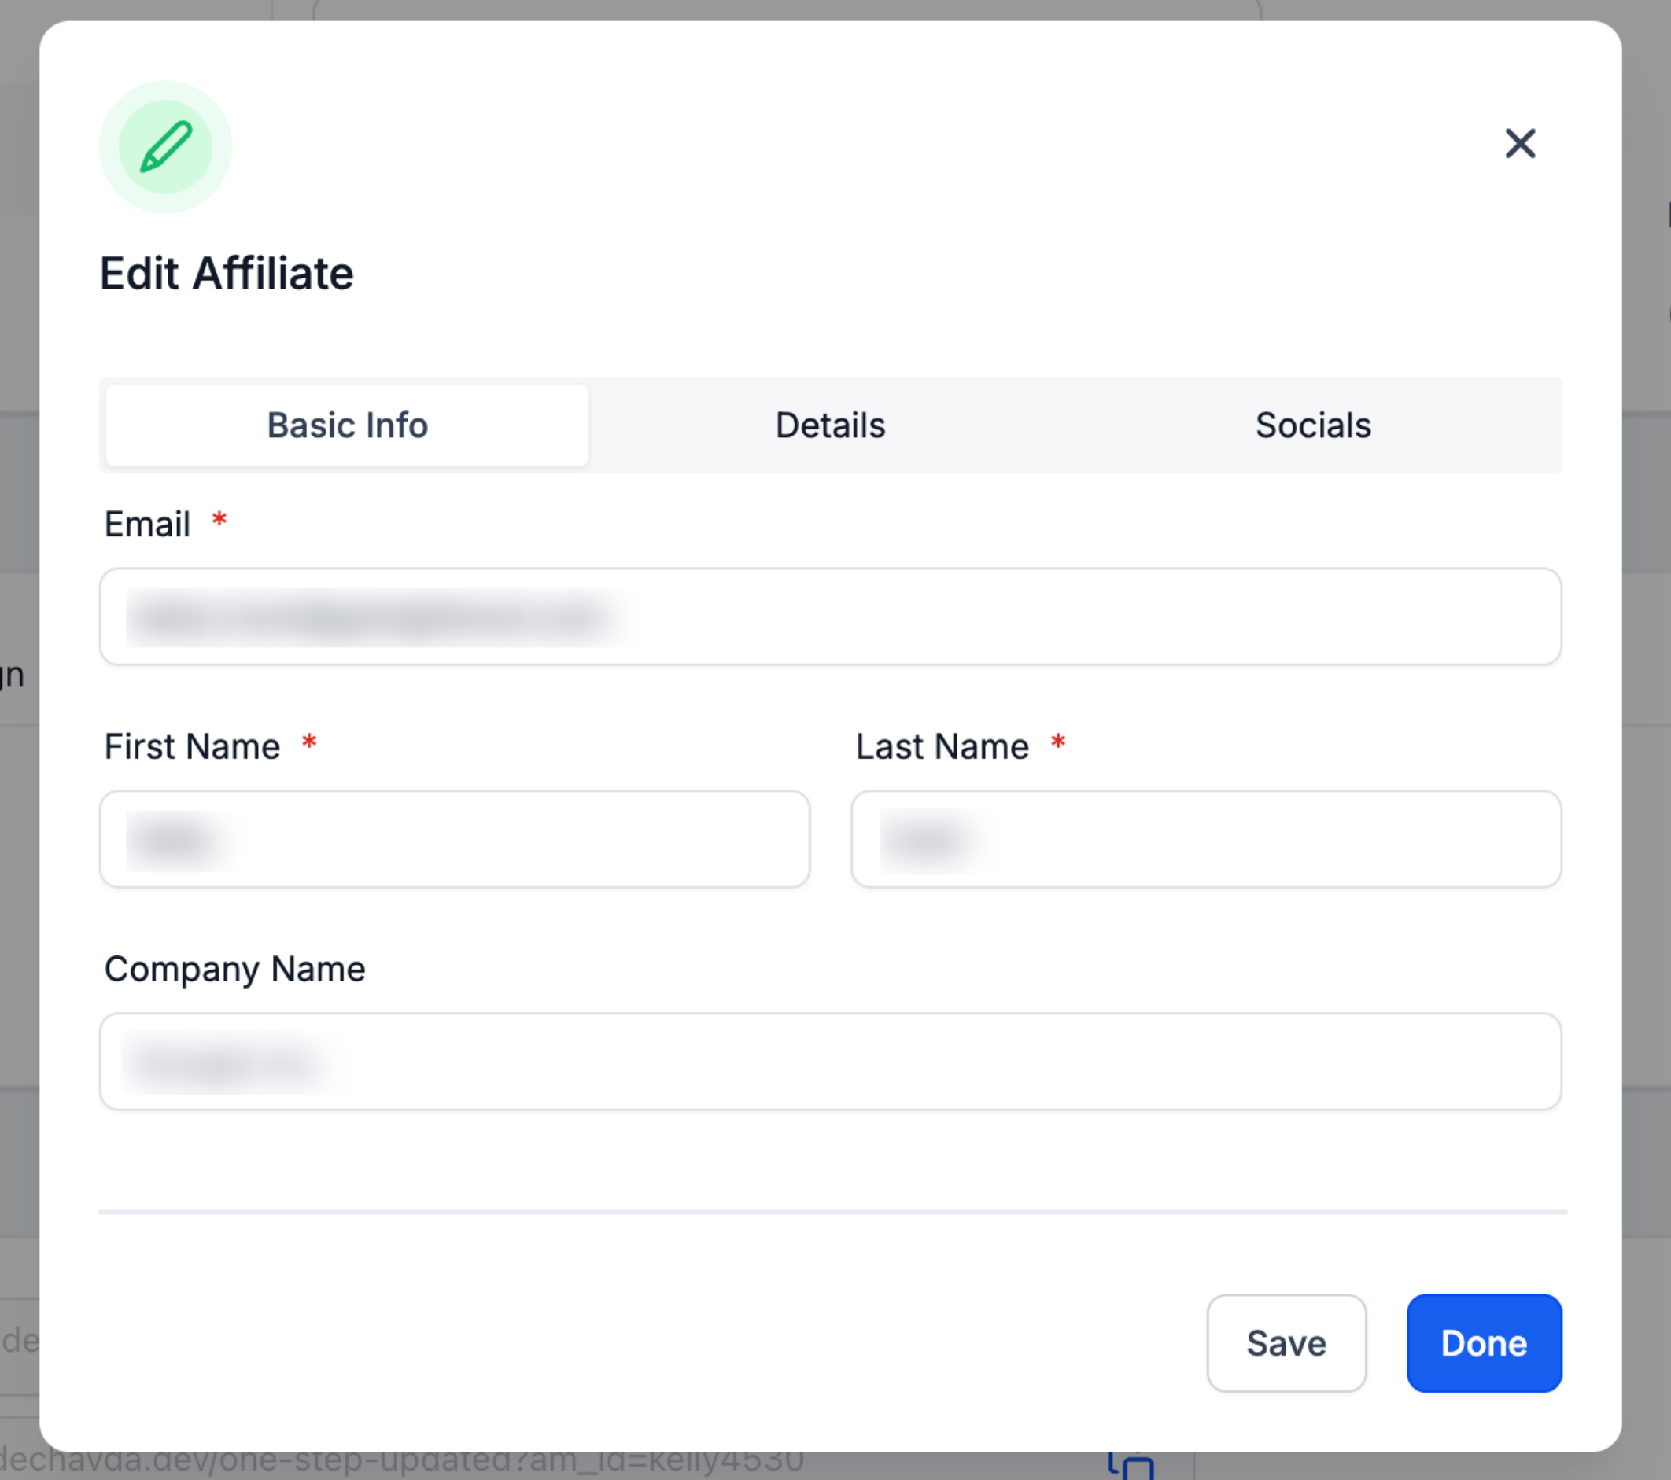Click into the Last Name field
The width and height of the screenshot is (1671, 1480).
pos(1206,839)
